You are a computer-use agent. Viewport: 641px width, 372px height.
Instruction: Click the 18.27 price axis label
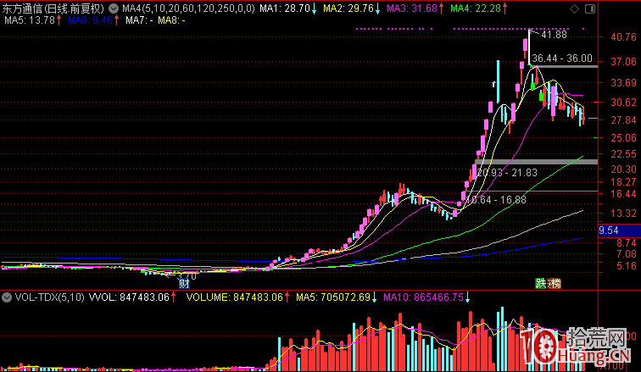tap(623, 182)
